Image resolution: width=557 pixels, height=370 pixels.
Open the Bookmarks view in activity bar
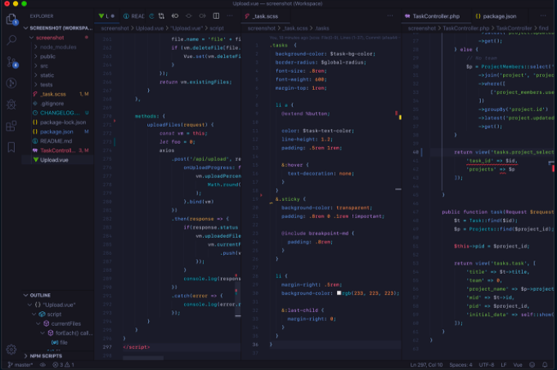(x=11, y=147)
